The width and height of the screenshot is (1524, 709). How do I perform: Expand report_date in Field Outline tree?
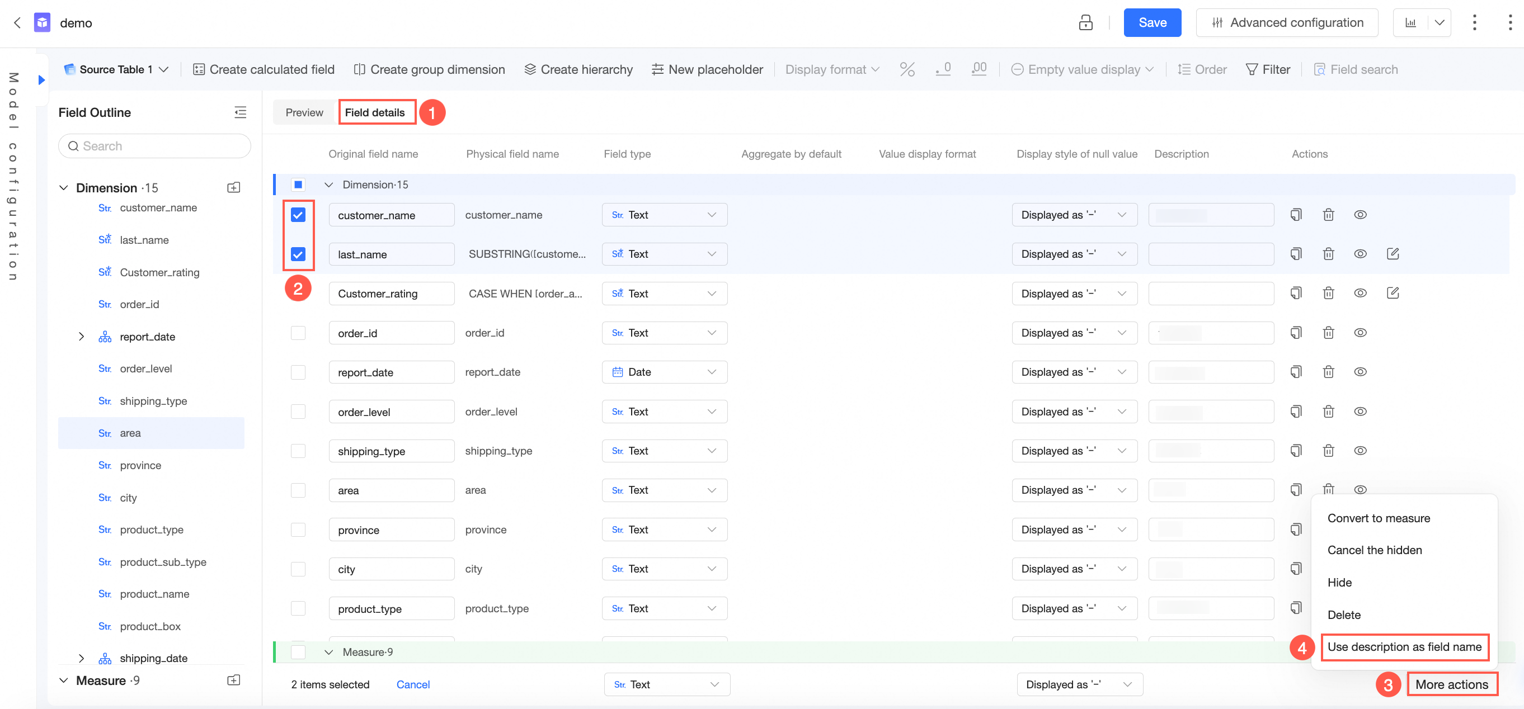pyautogui.click(x=82, y=337)
